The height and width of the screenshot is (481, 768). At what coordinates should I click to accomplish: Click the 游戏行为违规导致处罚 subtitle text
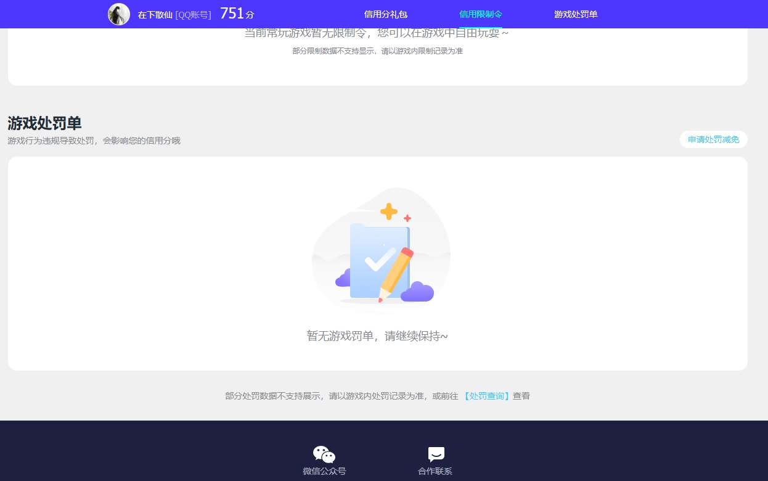click(94, 141)
